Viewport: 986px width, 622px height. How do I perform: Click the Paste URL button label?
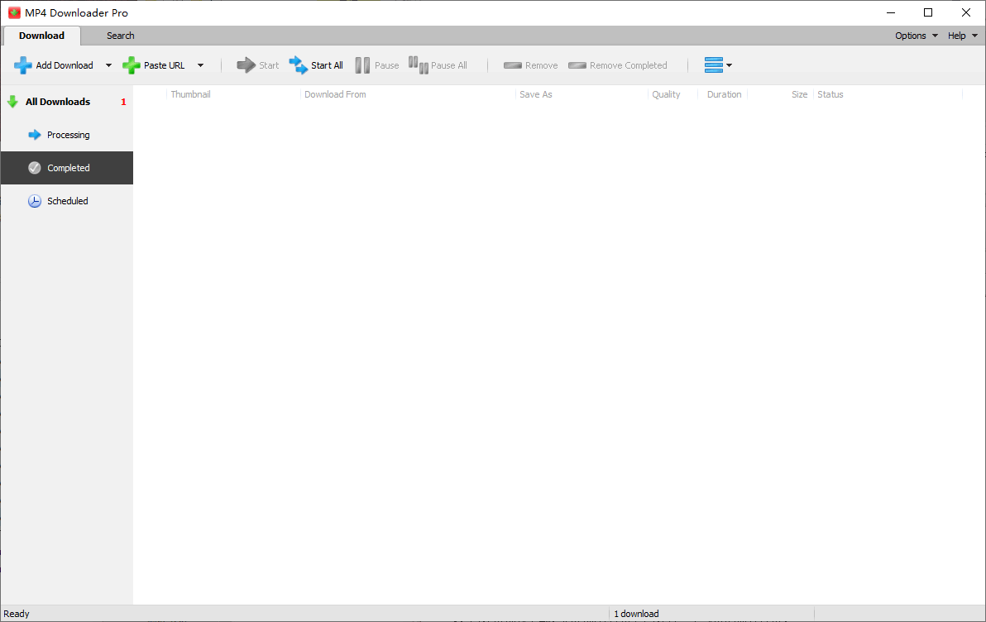(x=164, y=65)
